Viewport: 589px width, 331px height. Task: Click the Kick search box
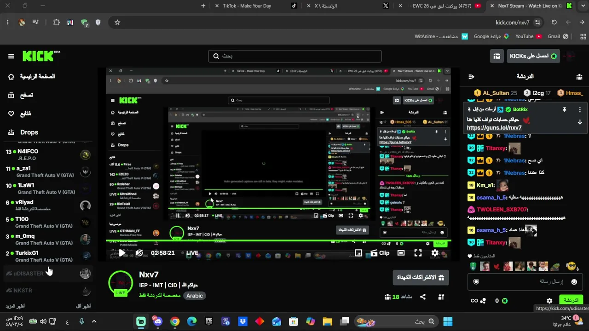tap(294, 56)
